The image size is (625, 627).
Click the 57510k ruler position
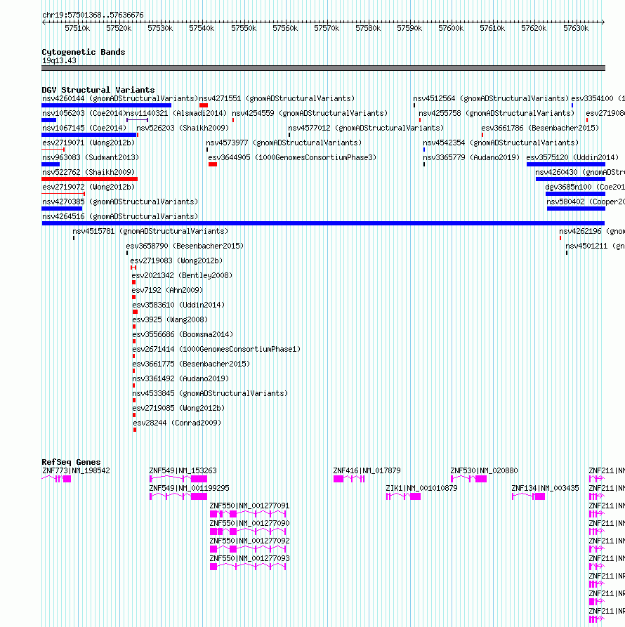77,28
